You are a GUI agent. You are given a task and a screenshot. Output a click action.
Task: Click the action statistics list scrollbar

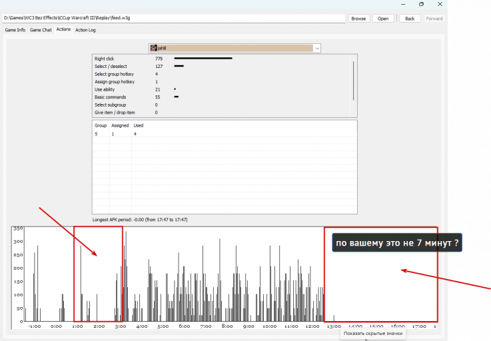pos(354,81)
